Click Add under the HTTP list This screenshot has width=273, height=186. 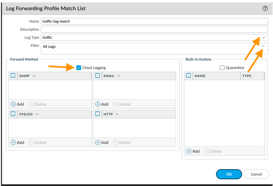(x=102, y=142)
